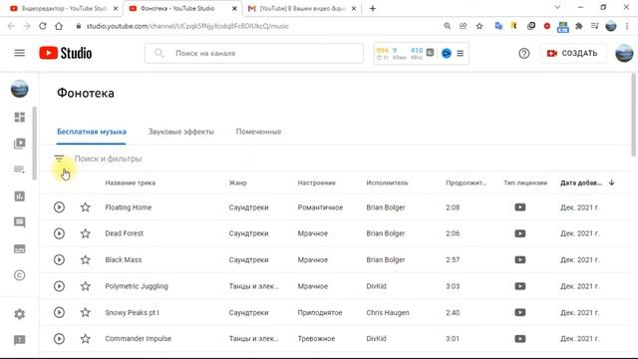Open the channel avatar in sidebar
Screen dimensions: 638x359
20,89
